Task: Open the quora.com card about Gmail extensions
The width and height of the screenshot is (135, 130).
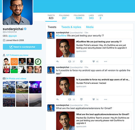Action: pos(94,121)
